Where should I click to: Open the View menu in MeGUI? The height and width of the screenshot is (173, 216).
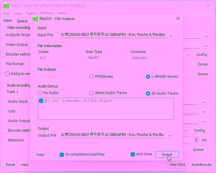click(x=18, y=14)
